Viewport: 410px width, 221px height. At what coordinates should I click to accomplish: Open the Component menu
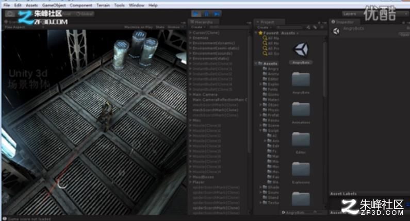pos(81,5)
